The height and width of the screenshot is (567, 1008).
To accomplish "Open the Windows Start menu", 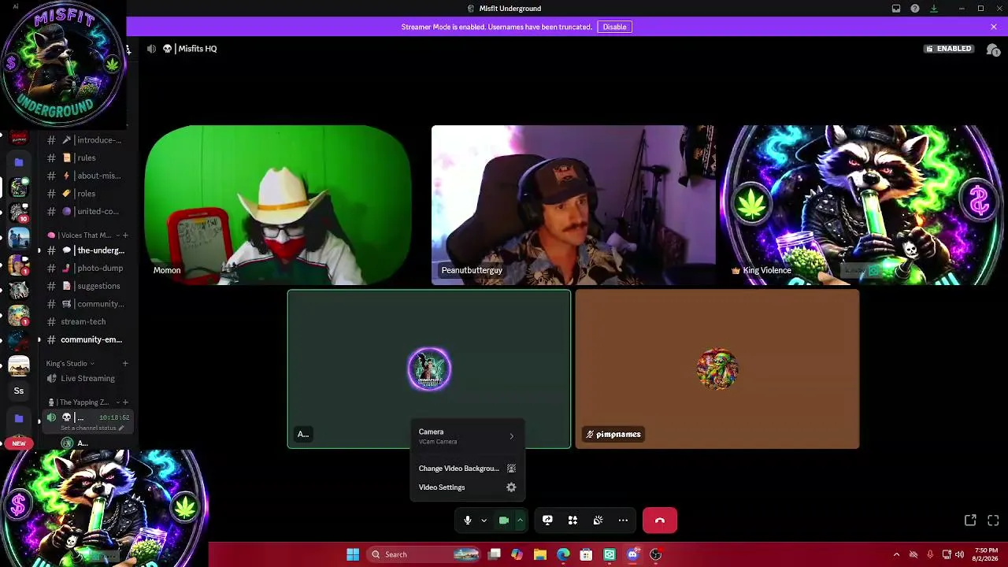I will [353, 554].
